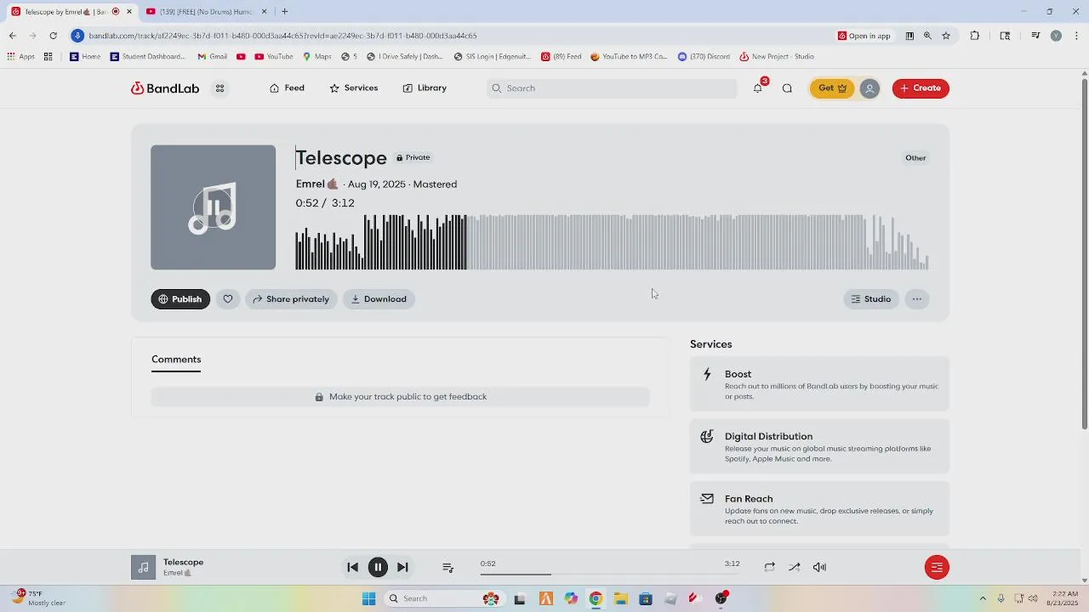Screen dimensions: 1089x612
Task: Open the three-dot more options menu
Action: click(x=916, y=299)
